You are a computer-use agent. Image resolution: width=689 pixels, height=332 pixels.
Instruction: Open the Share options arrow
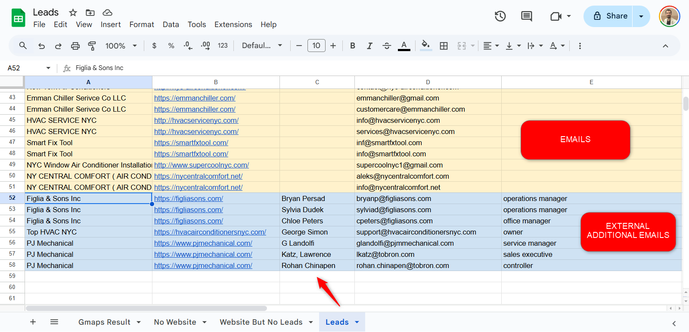click(x=641, y=16)
